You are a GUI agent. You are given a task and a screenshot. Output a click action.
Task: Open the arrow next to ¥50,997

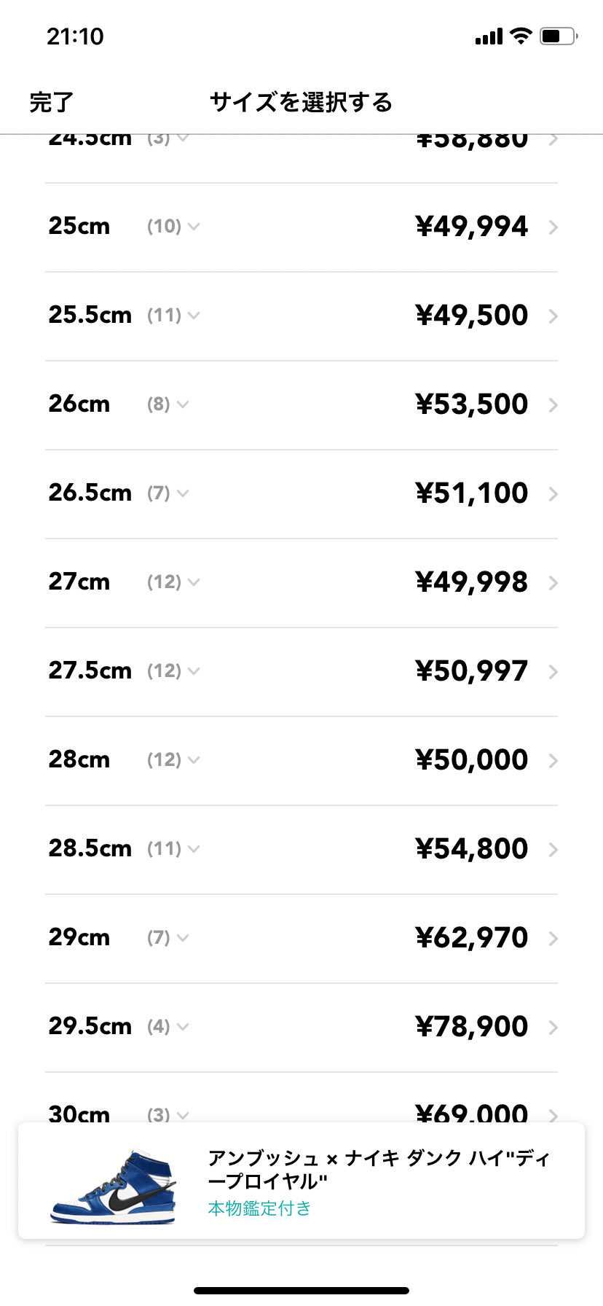coord(553,672)
